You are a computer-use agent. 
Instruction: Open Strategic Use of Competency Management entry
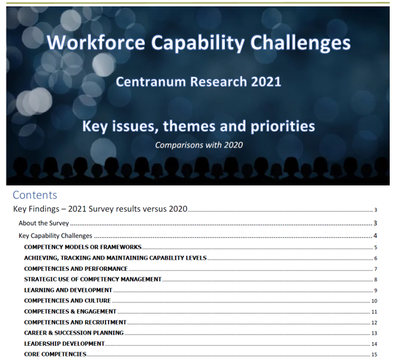pos(200,279)
